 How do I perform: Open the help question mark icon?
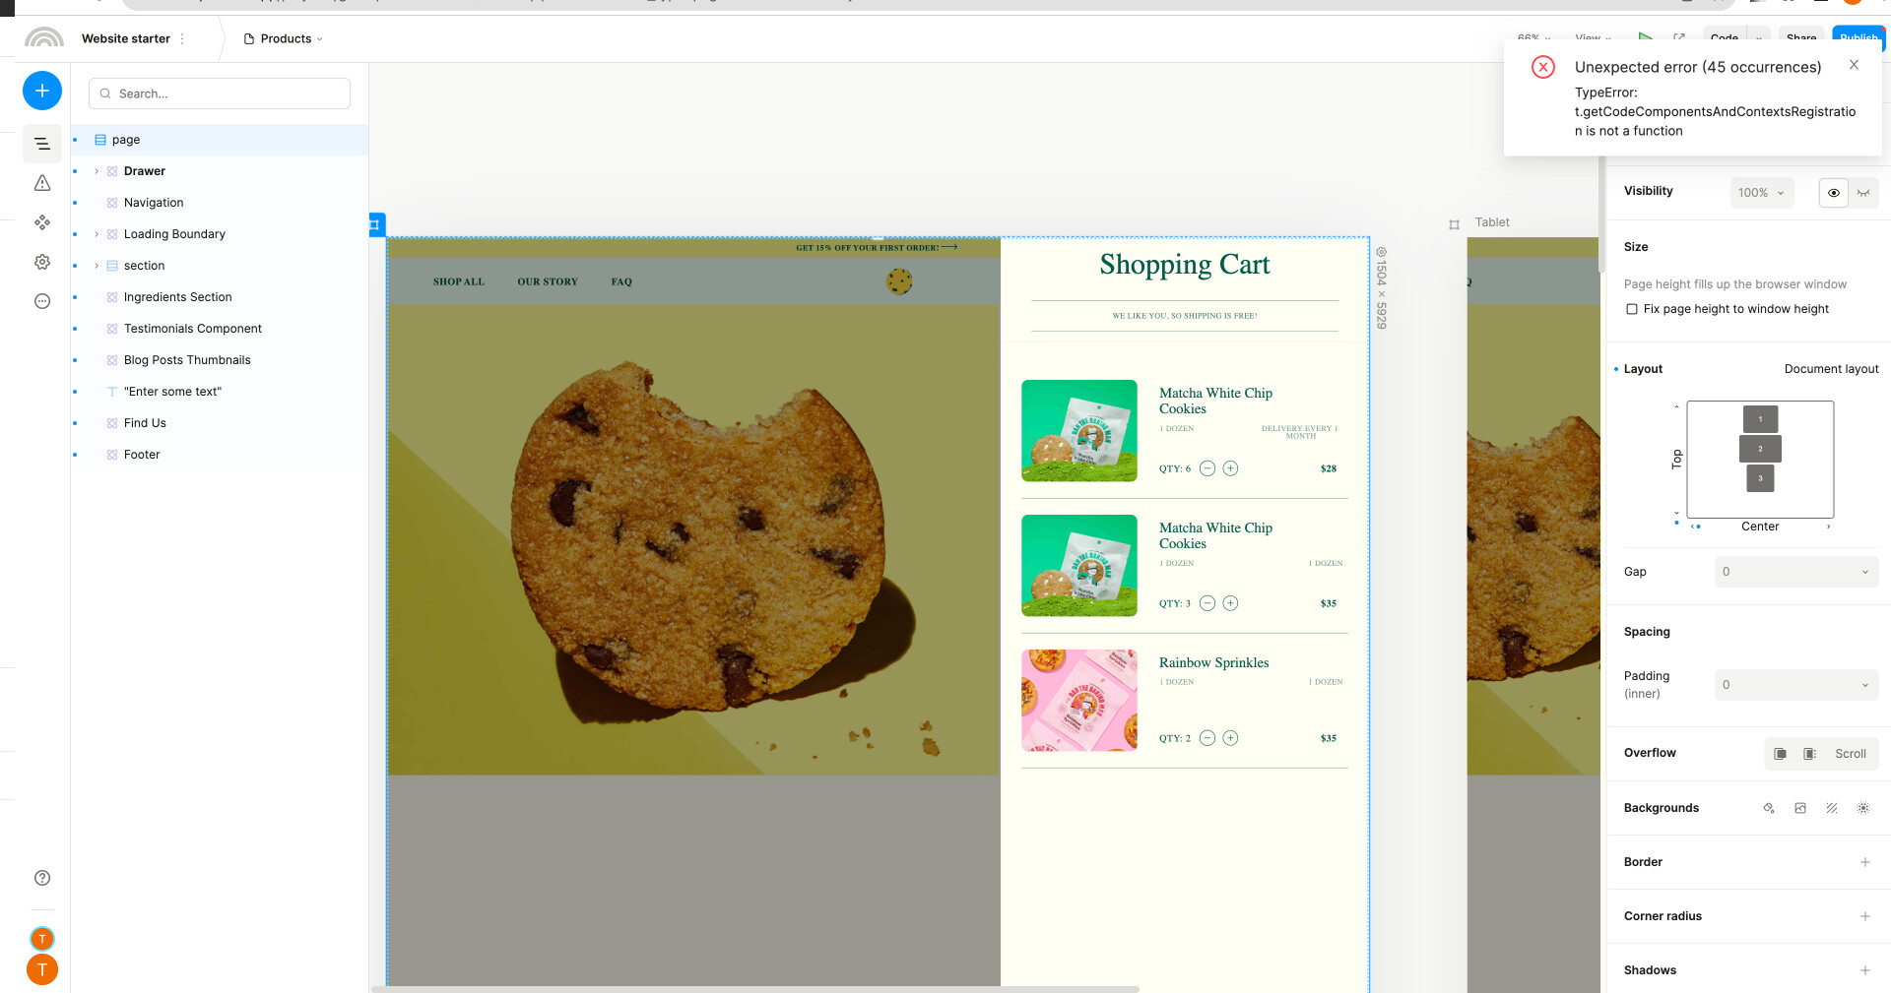42,878
